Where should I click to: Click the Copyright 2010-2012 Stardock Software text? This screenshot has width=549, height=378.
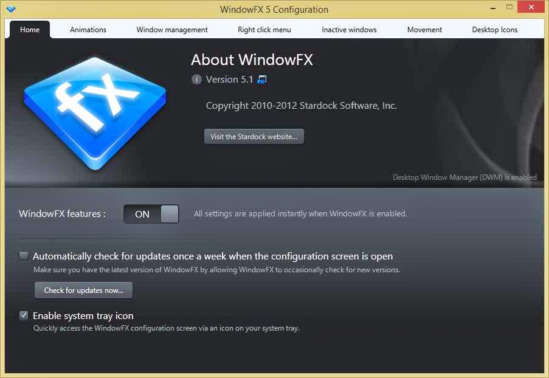(x=302, y=106)
